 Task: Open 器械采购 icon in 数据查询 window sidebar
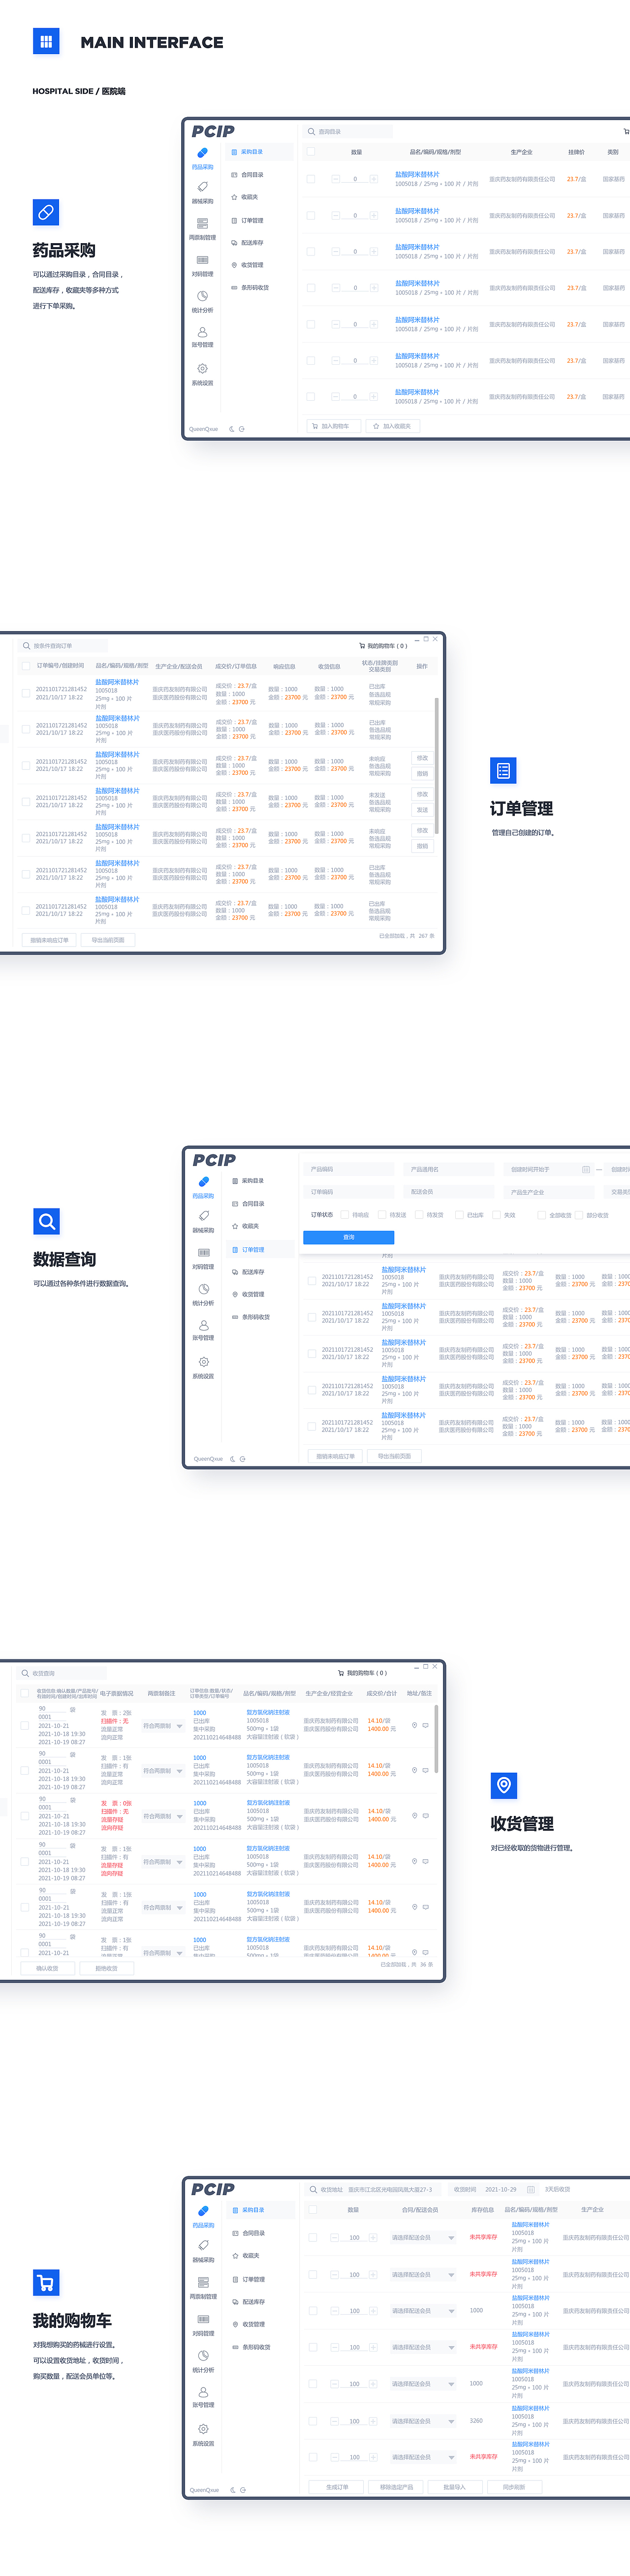tap(203, 1216)
